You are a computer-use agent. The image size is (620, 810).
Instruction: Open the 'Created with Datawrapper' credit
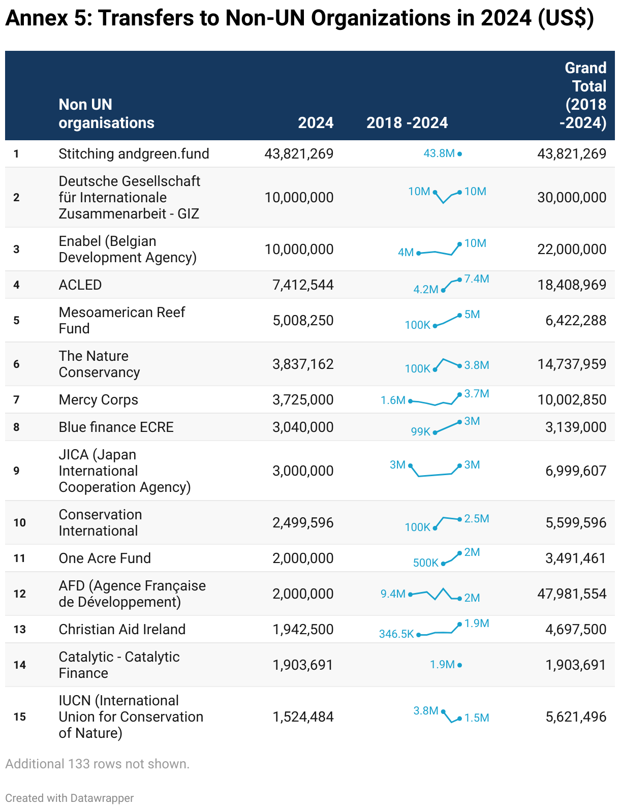point(70,798)
